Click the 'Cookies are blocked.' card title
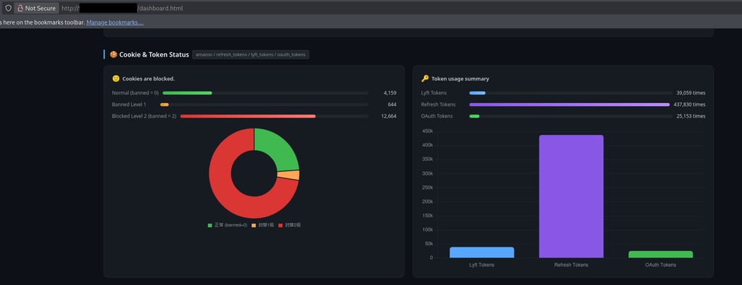742x285 pixels. pyautogui.click(x=149, y=78)
